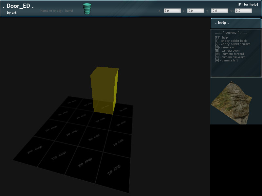Click the '[W] - camera forward' entry
Image resolution: width=262 pixels, height=196 pixels.
pyautogui.click(x=229, y=54)
